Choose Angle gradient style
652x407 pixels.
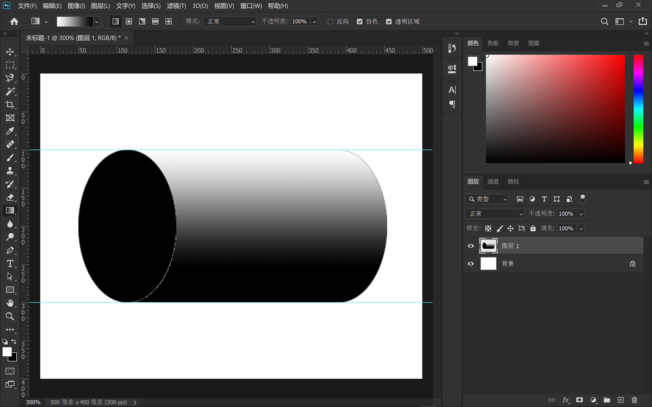[142, 21]
